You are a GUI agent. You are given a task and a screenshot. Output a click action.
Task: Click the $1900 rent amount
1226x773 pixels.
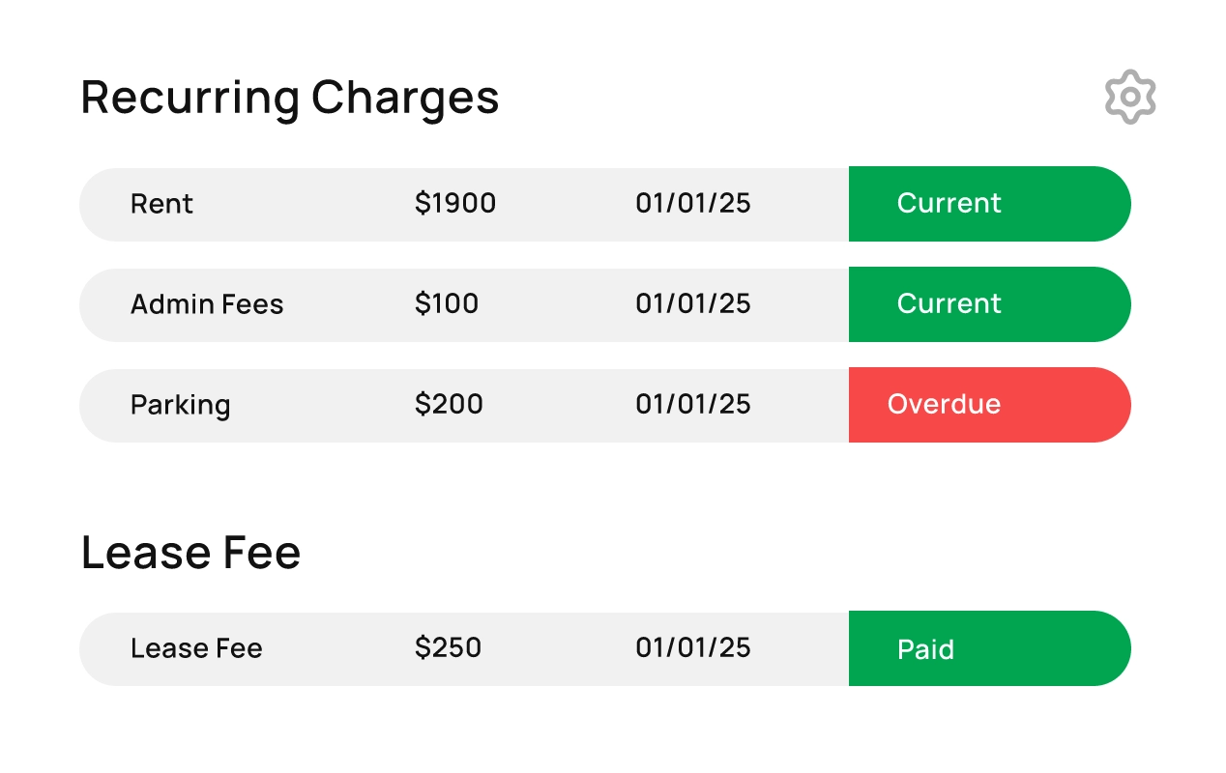[x=455, y=204]
